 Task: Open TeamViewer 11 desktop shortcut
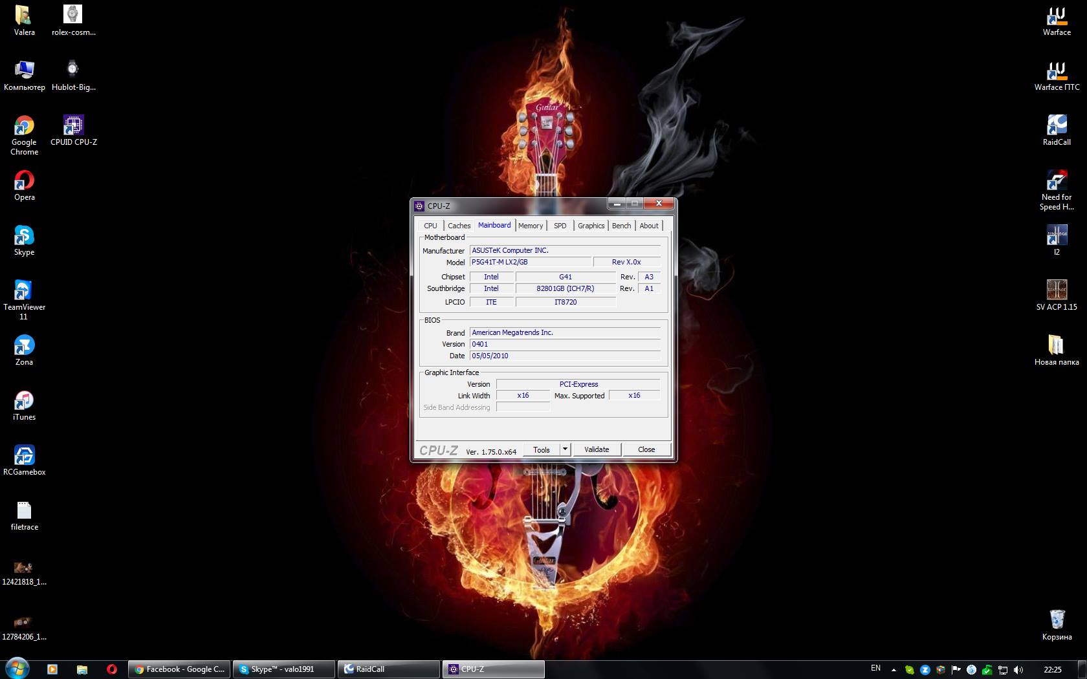coord(24,292)
